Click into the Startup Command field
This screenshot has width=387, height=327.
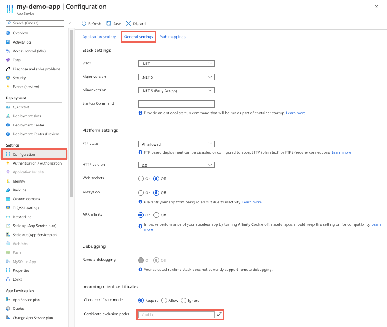point(176,104)
